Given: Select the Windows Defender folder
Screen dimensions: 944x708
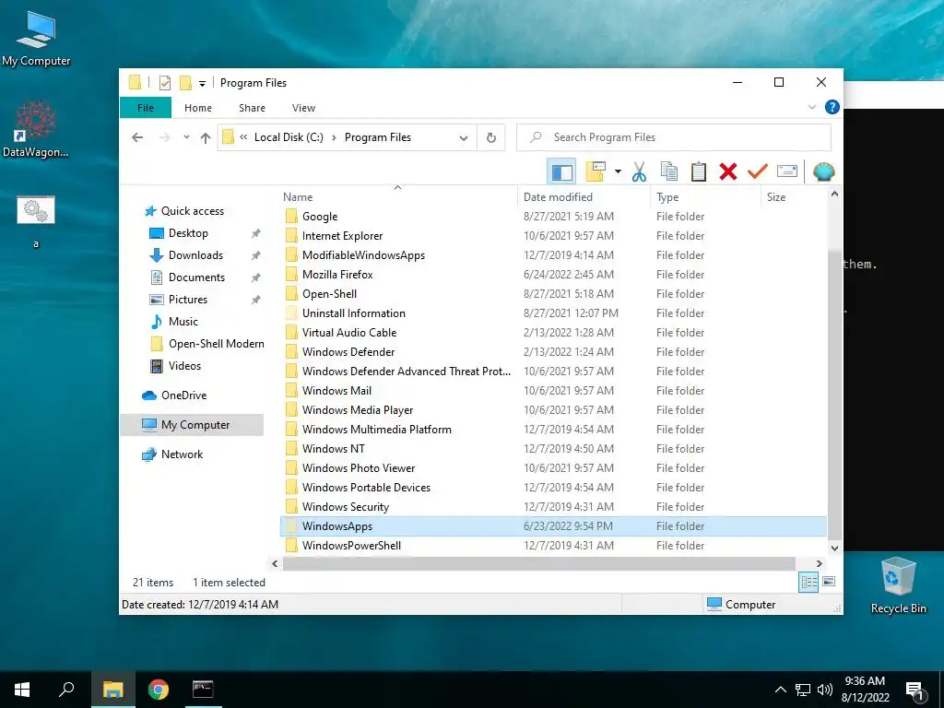Looking at the screenshot, I should (348, 351).
